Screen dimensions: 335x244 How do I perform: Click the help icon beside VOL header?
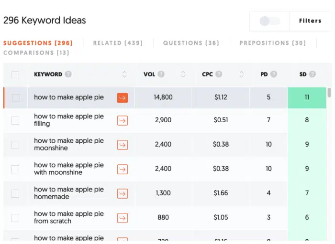point(161,74)
